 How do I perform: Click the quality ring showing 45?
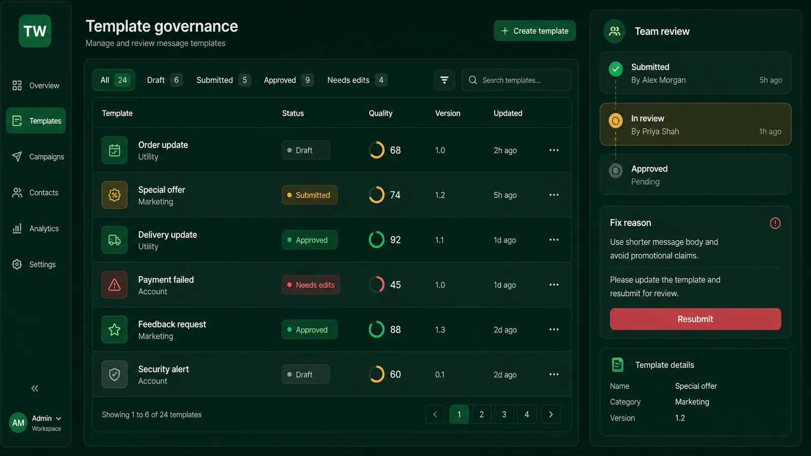(377, 285)
